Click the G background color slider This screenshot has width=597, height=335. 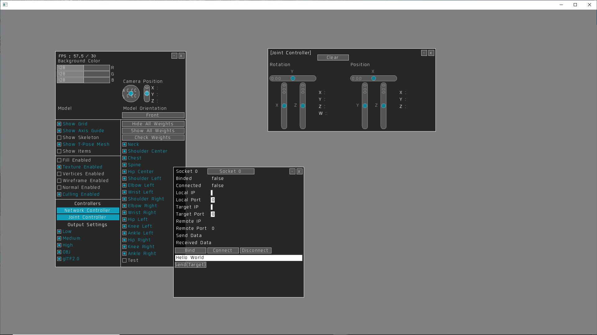click(83, 74)
